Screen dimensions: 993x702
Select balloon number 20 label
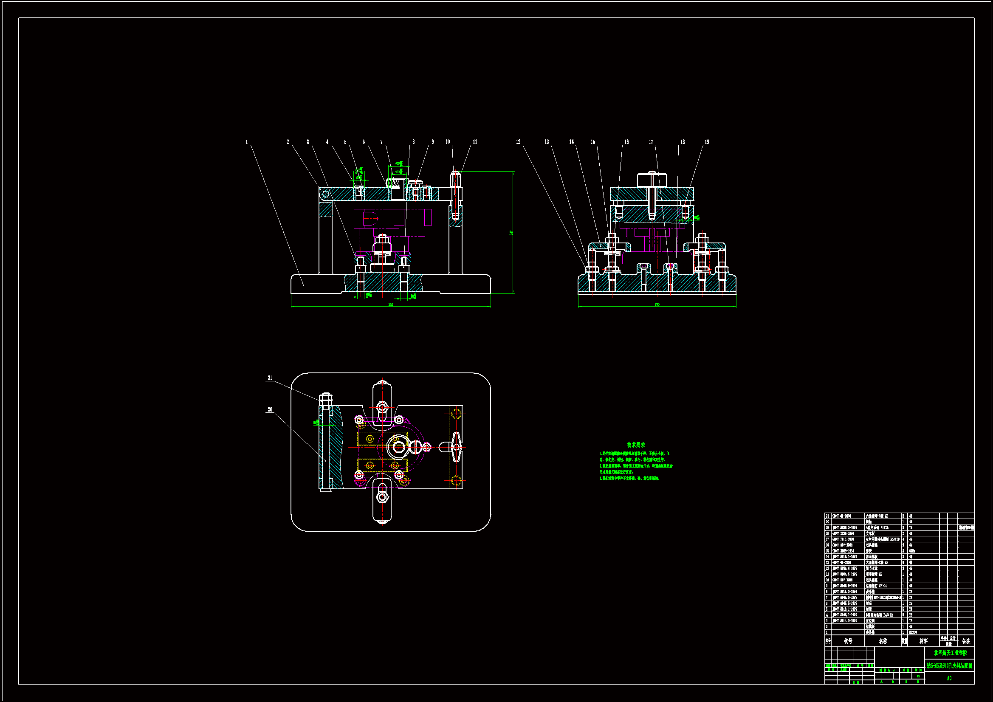[270, 410]
